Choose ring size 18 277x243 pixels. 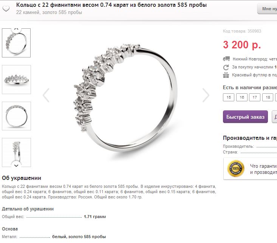pos(268,98)
